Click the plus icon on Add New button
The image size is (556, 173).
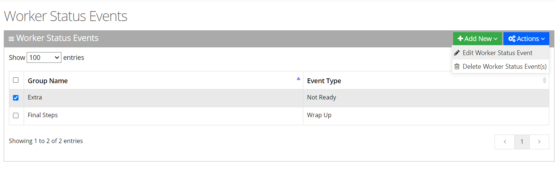click(461, 39)
